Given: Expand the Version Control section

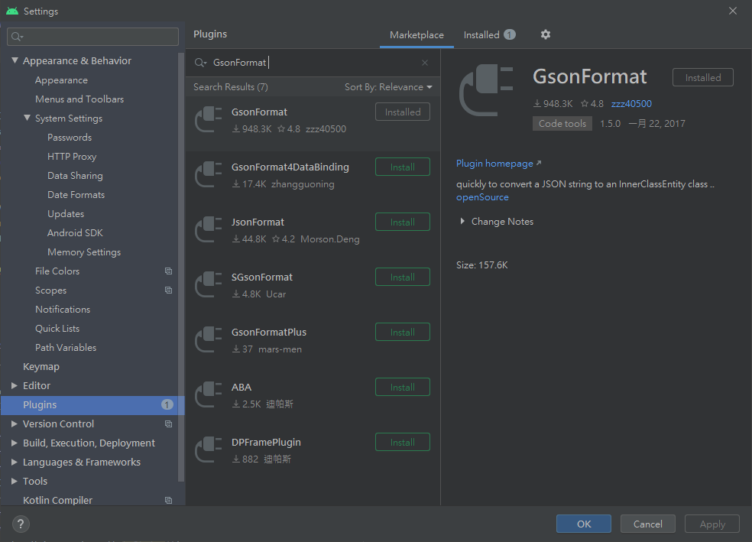Looking at the screenshot, I should [x=15, y=424].
